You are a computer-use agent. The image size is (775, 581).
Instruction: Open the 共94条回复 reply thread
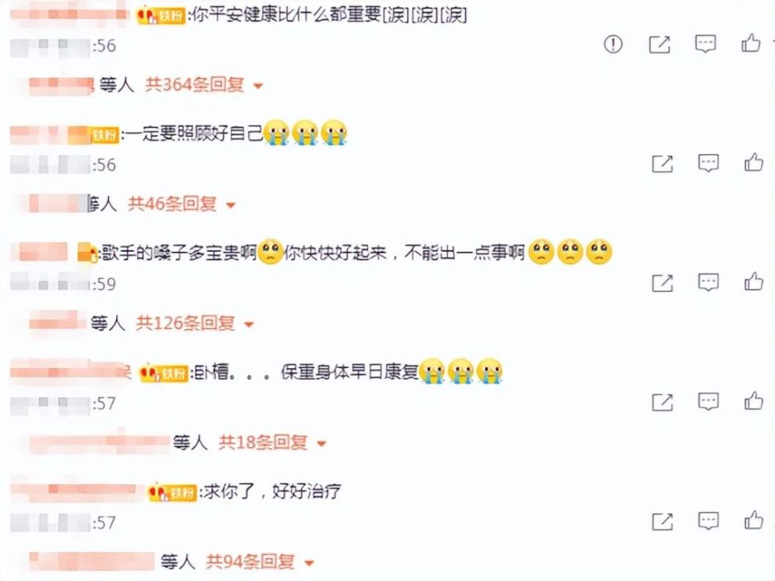260,562
